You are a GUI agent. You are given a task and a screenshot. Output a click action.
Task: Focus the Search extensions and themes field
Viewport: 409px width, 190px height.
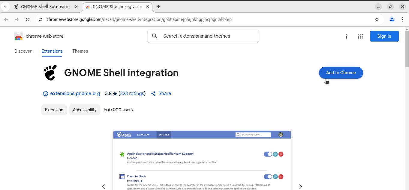point(203,36)
